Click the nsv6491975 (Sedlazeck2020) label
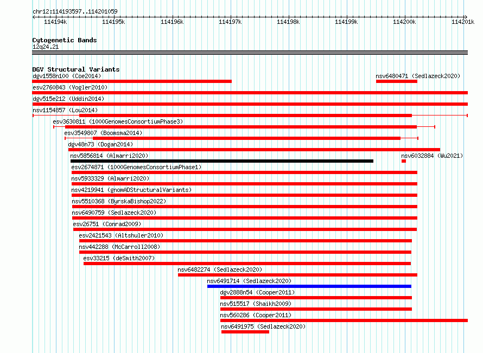This screenshot has width=483, height=353. click(x=263, y=326)
